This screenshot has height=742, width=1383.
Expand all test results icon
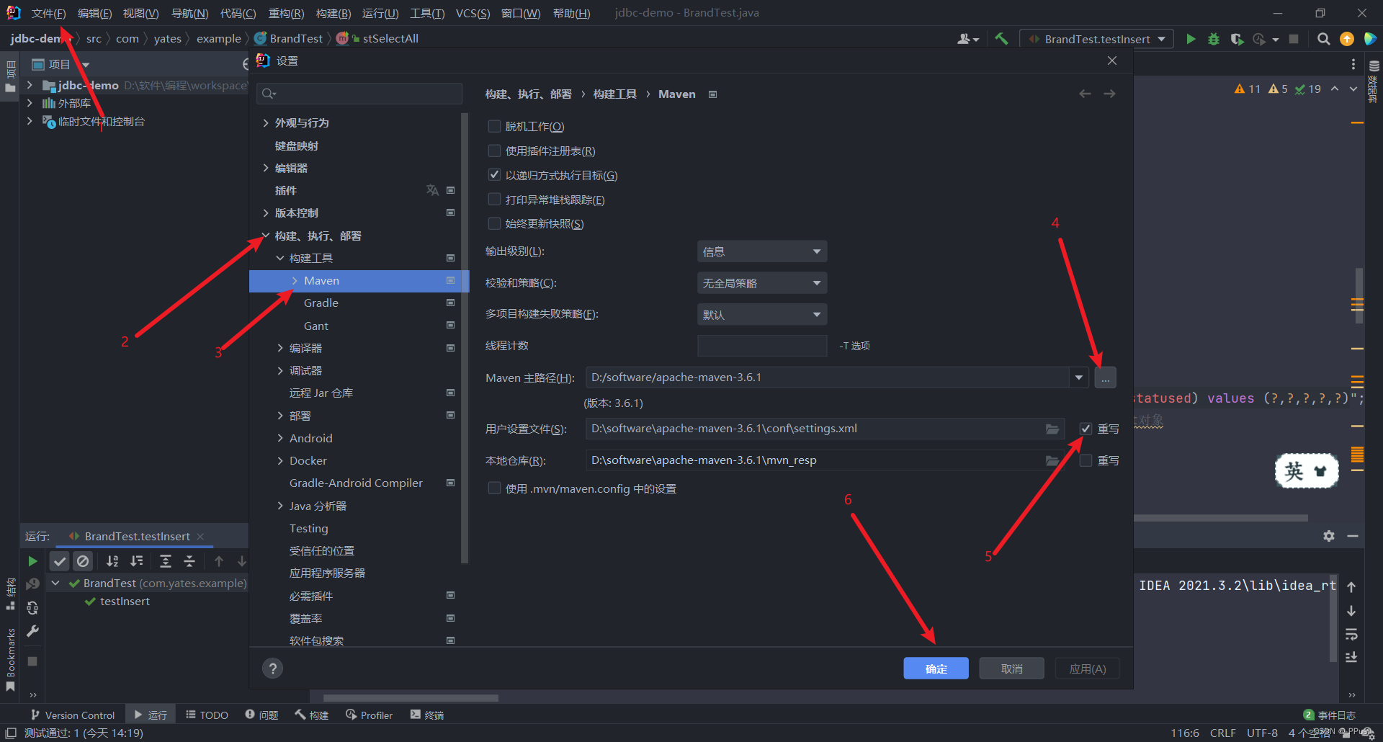[x=165, y=561]
